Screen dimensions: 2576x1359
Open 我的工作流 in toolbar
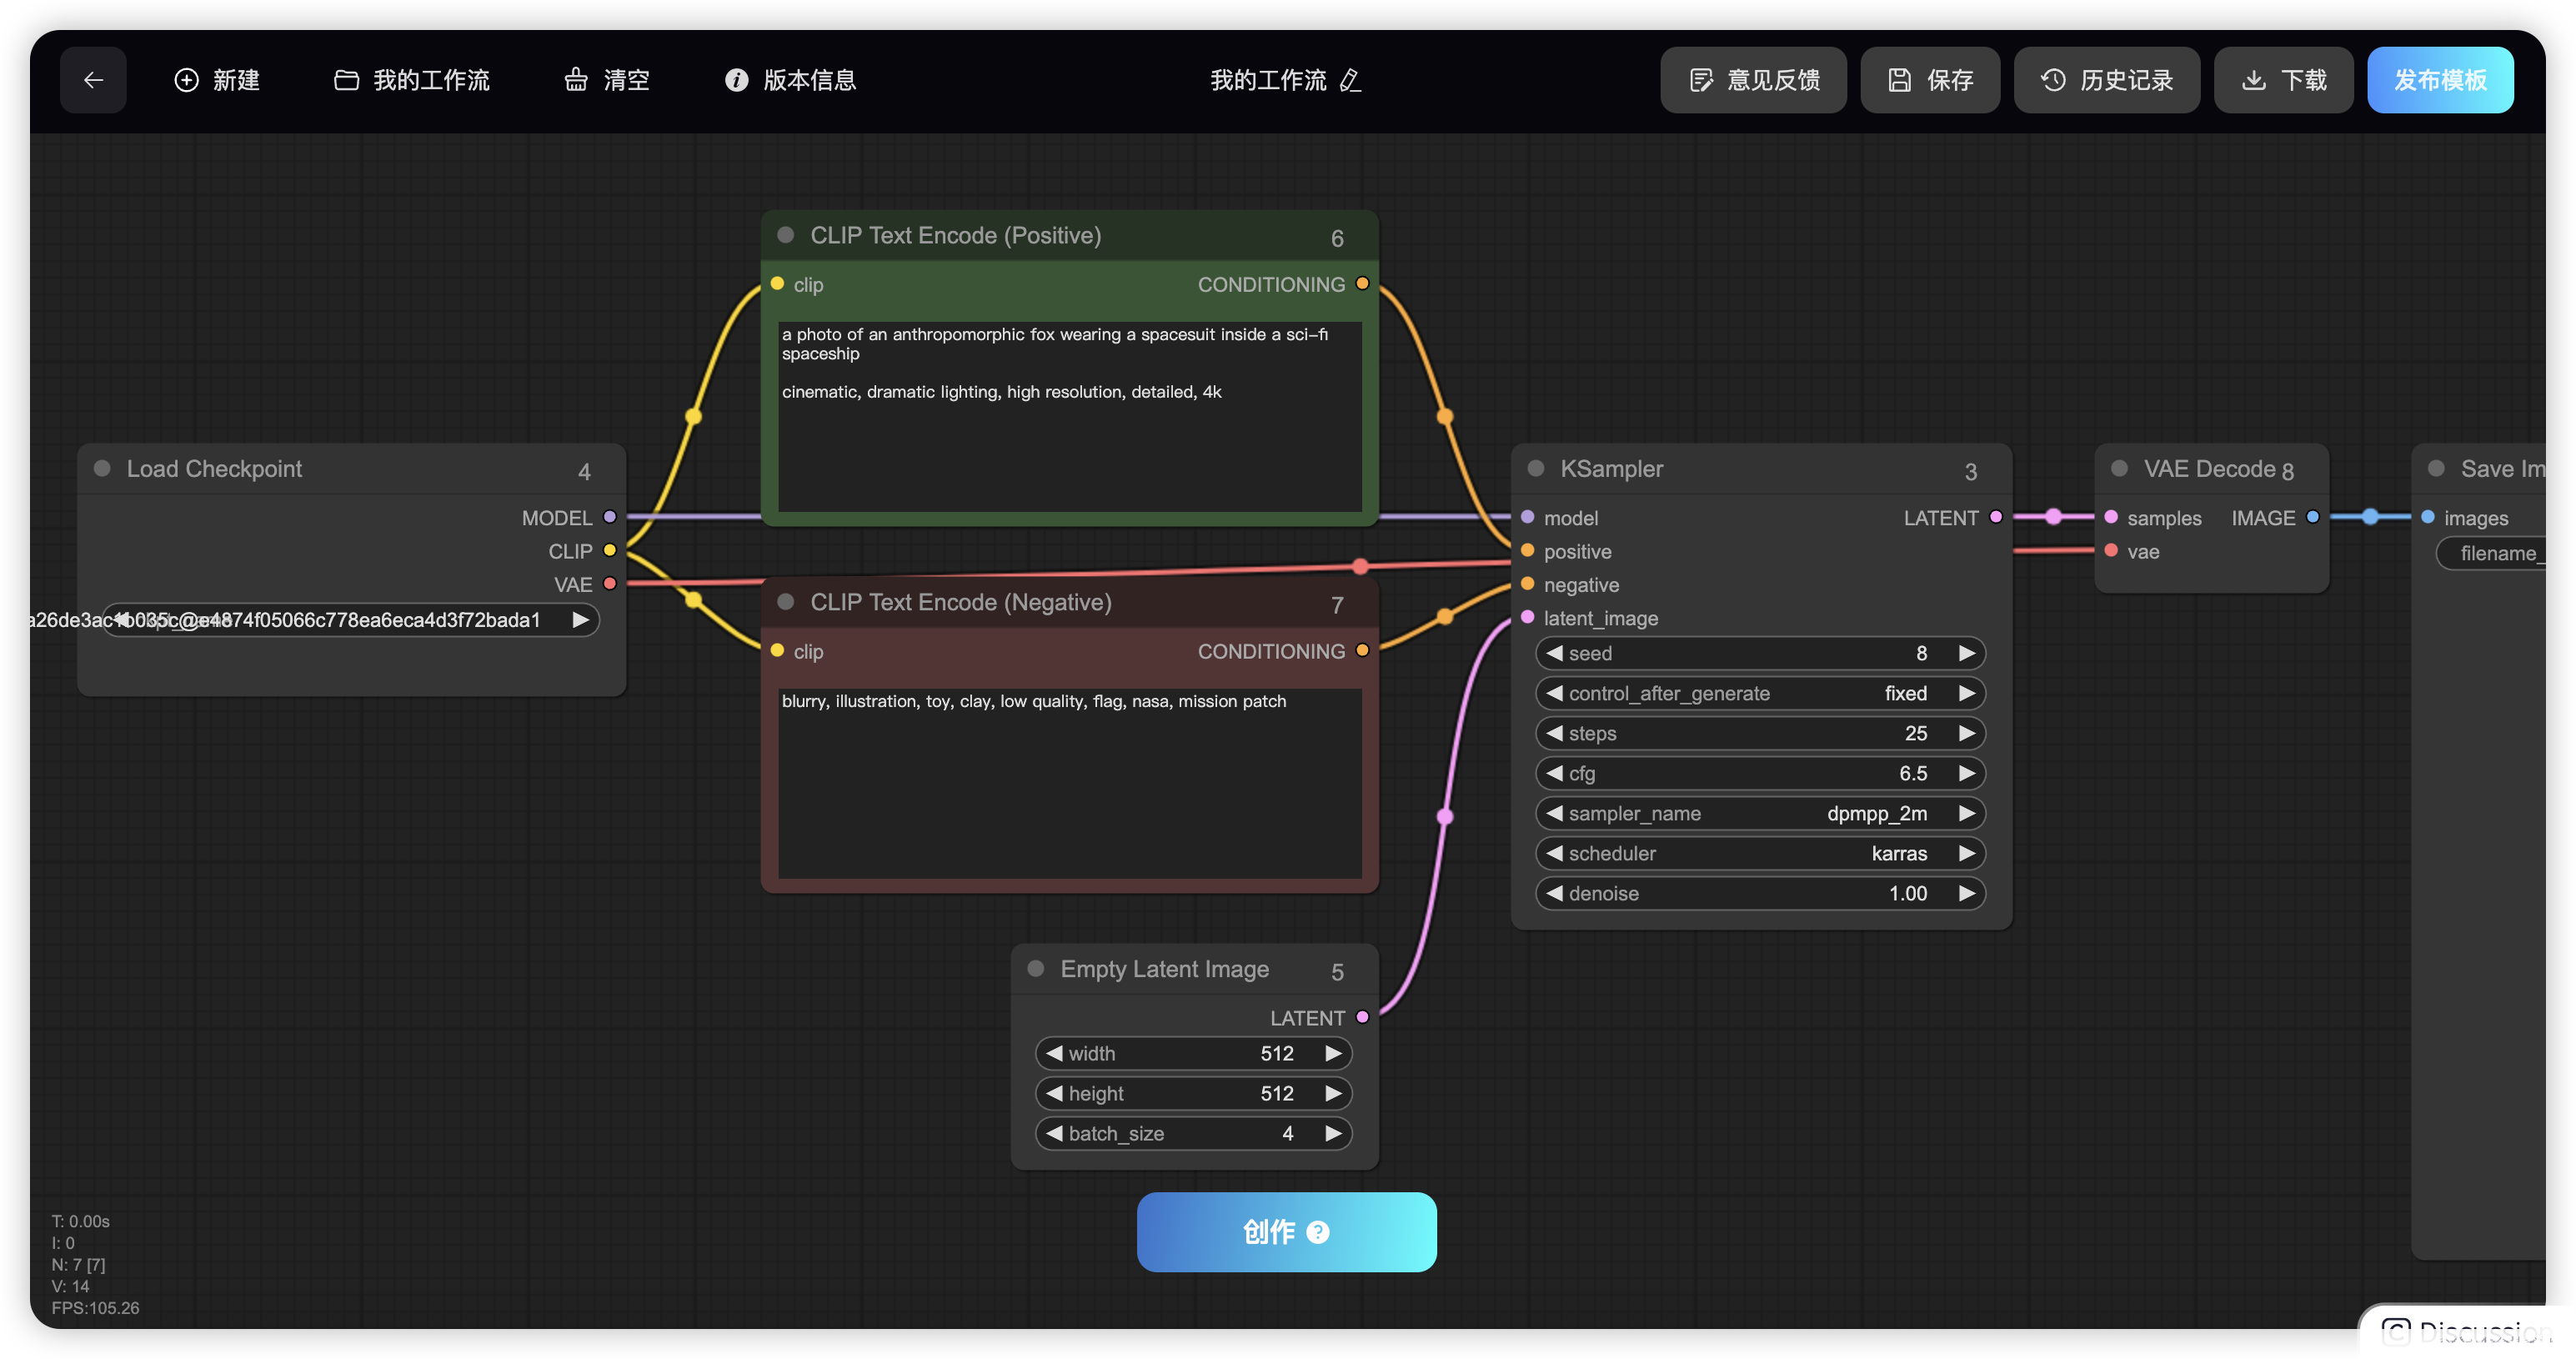[412, 80]
